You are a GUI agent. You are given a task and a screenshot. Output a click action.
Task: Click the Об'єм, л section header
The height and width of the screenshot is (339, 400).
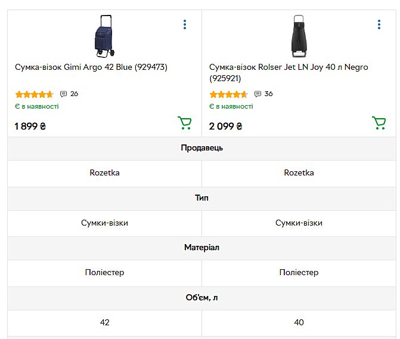202,297
